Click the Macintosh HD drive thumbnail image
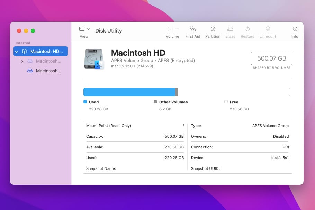Viewport: 315px width, 210px height. point(94,59)
